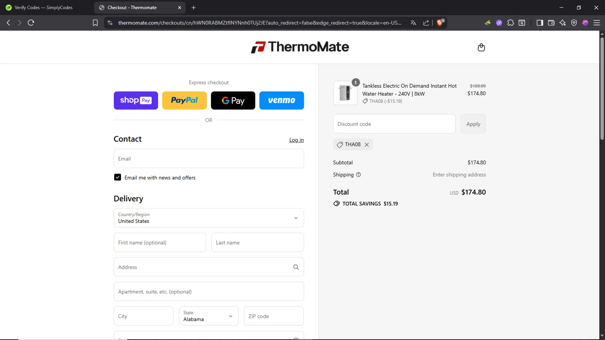The width and height of the screenshot is (605, 340).
Task: Open the Brave Wallet icon
Action: [x=551, y=23]
